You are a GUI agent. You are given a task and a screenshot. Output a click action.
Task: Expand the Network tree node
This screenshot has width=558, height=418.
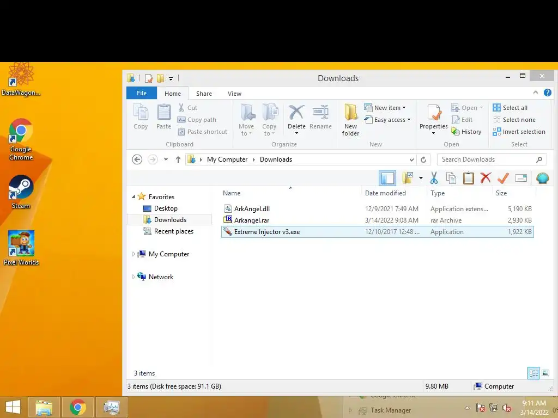pos(134,277)
